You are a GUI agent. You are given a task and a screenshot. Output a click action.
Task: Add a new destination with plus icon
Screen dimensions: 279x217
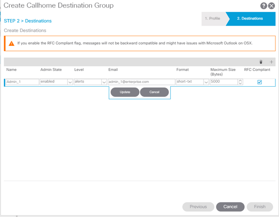(272, 62)
